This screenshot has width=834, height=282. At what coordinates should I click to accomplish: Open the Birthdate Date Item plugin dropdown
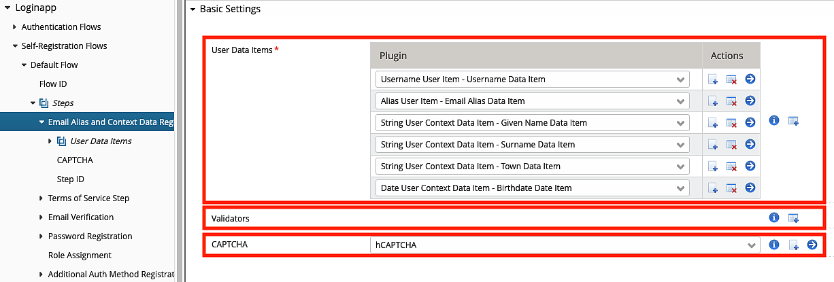tap(532, 188)
